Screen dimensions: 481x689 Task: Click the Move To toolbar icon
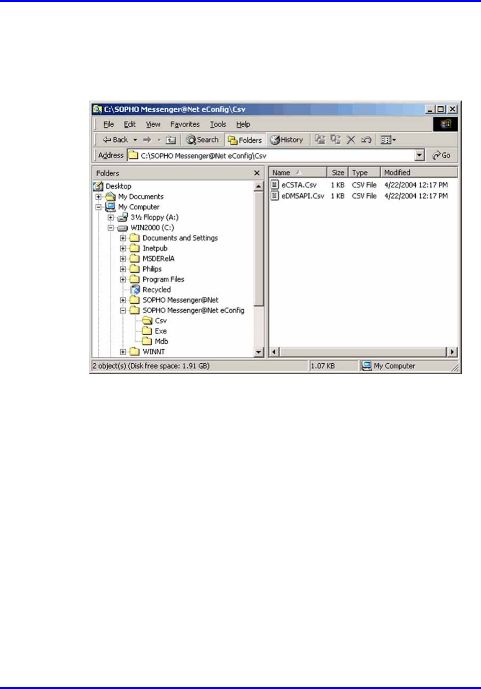320,140
